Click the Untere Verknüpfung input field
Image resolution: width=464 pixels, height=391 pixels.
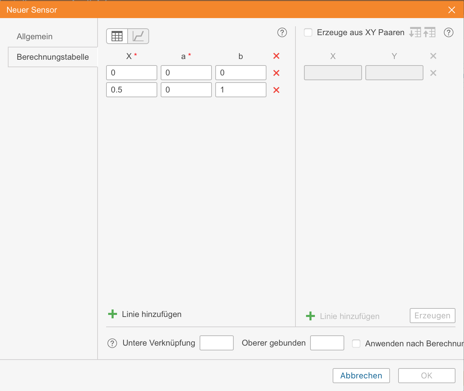pyautogui.click(x=216, y=343)
